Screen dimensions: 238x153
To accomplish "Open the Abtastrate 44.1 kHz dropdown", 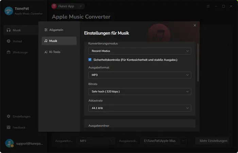I will point(140,108).
